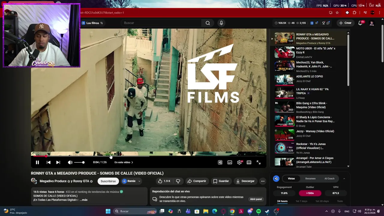
Task: Seek along the red video progress bar
Action: coord(148,156)
